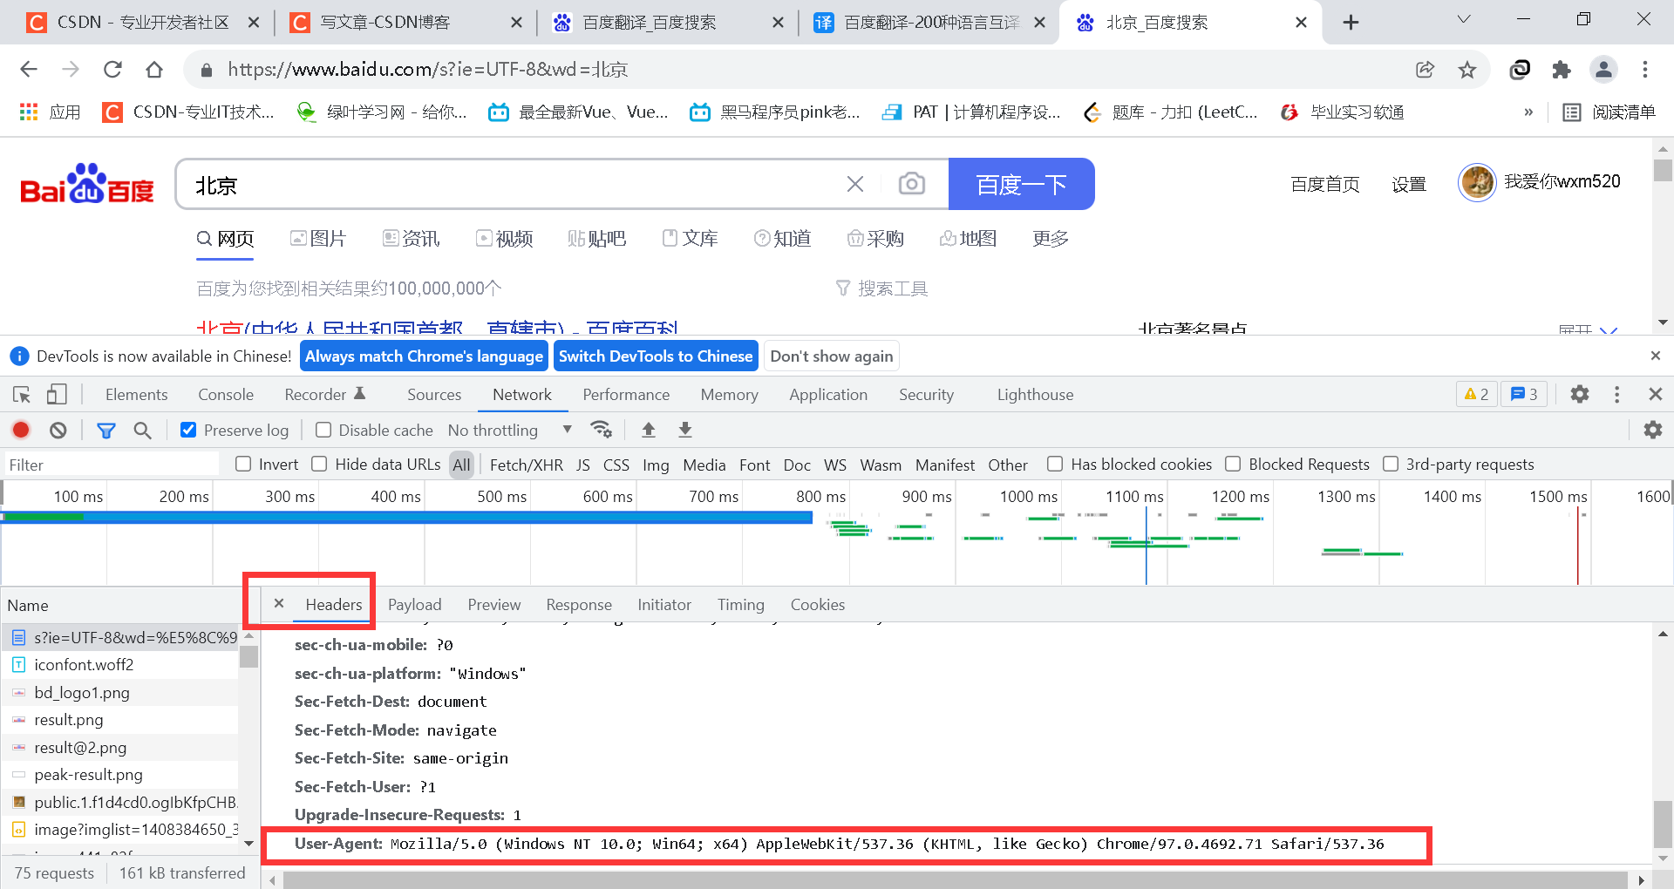Open DevTools main settings gear
The image size is (1674, 889).
click(x=1579, y=394)
